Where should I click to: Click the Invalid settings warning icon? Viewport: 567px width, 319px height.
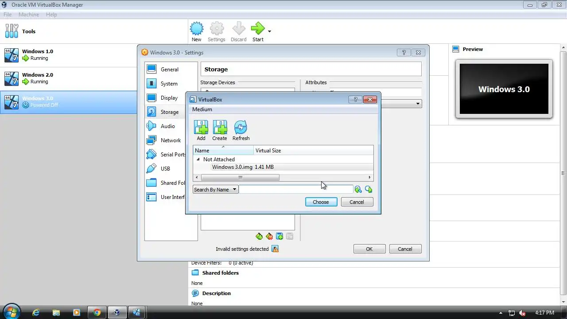pyautogui.click(x=275, y=249)
